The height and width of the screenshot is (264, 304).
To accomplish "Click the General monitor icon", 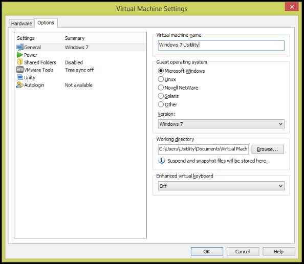I will 20,47.
